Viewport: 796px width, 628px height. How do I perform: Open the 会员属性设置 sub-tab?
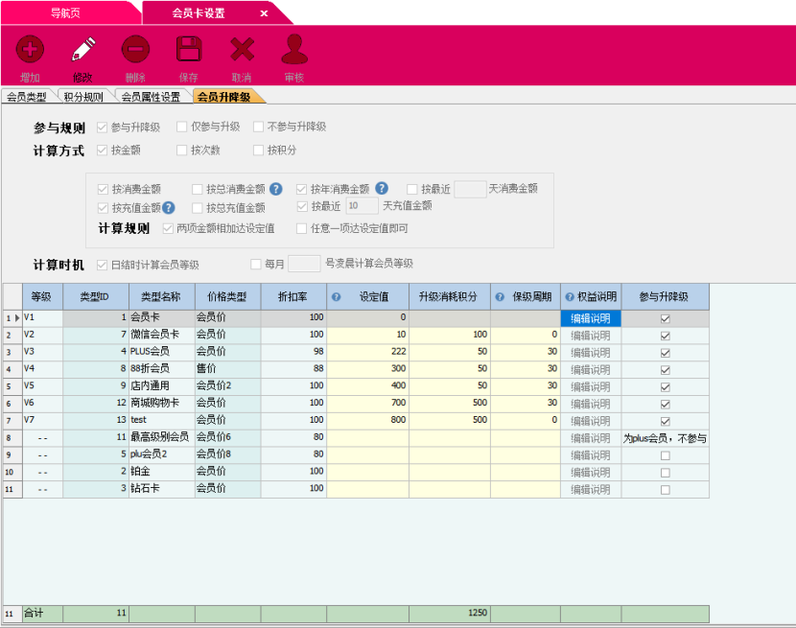point(151,97)
